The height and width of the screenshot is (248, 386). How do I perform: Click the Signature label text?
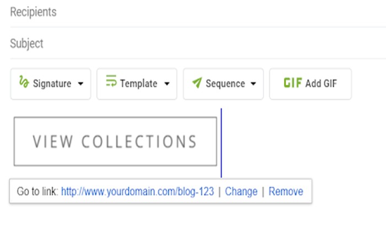pos(52,84)
